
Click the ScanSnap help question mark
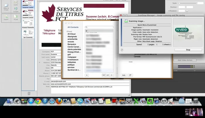tap(122, 50)
